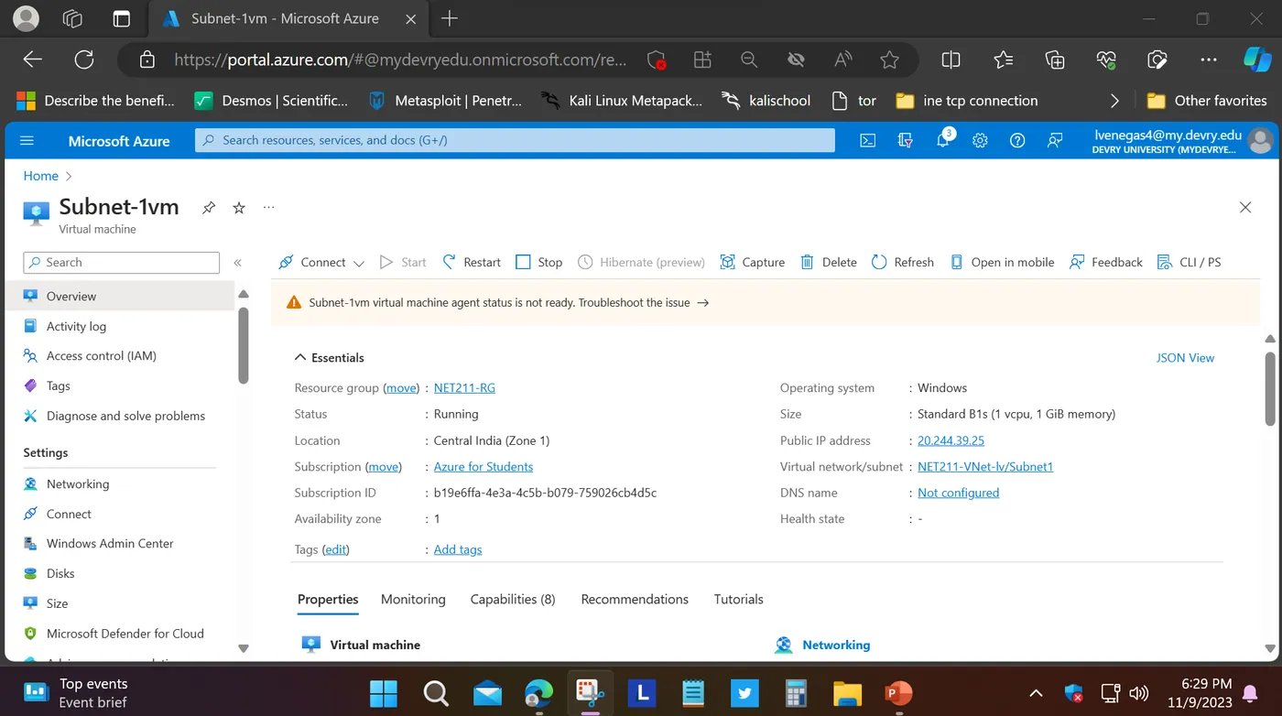
Task: Open Azure help question mark icon
Action: click(1017, 140)
